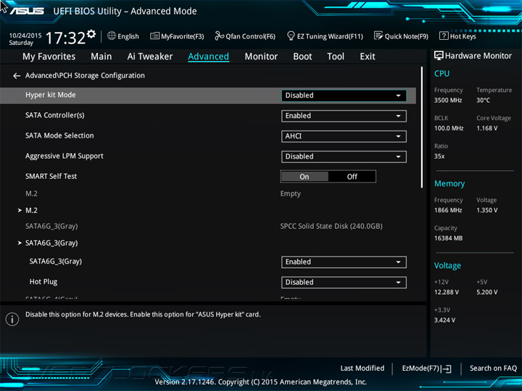Open My Favorites tab
522x391 pixels.
click(49, 56)
